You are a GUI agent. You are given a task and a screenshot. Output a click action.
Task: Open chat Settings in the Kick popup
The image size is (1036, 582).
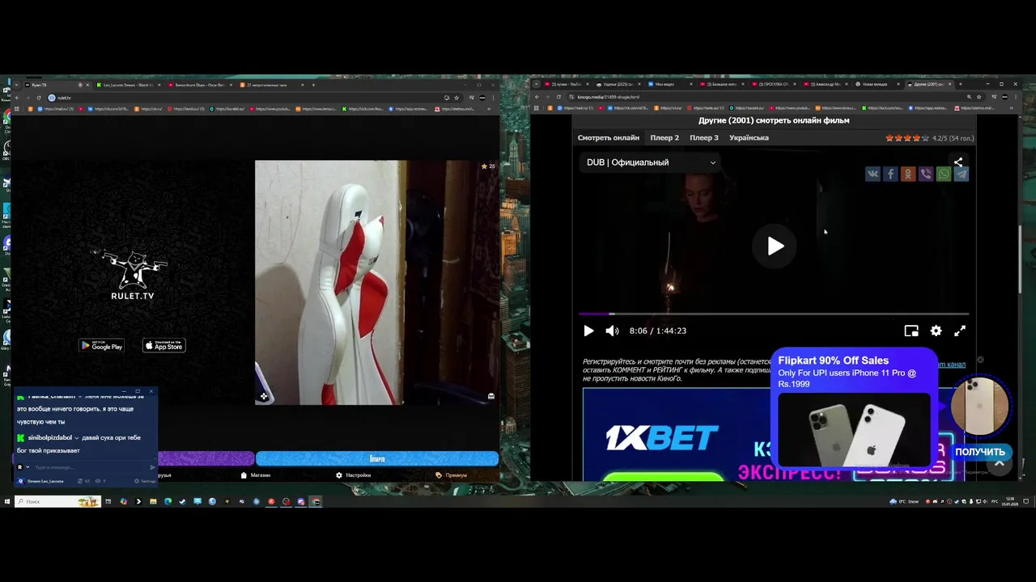coord(146,481)
